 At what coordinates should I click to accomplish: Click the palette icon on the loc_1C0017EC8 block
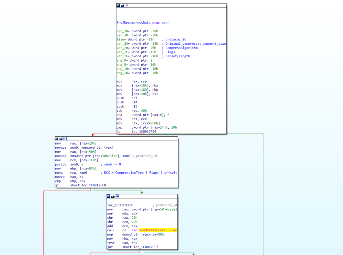108,196
